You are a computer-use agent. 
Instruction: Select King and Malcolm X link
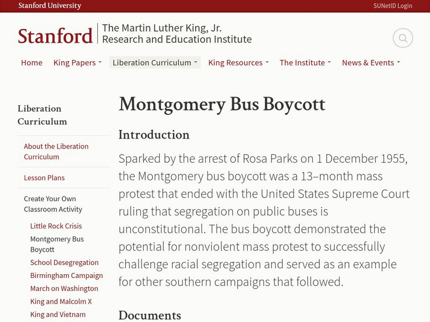61,302
